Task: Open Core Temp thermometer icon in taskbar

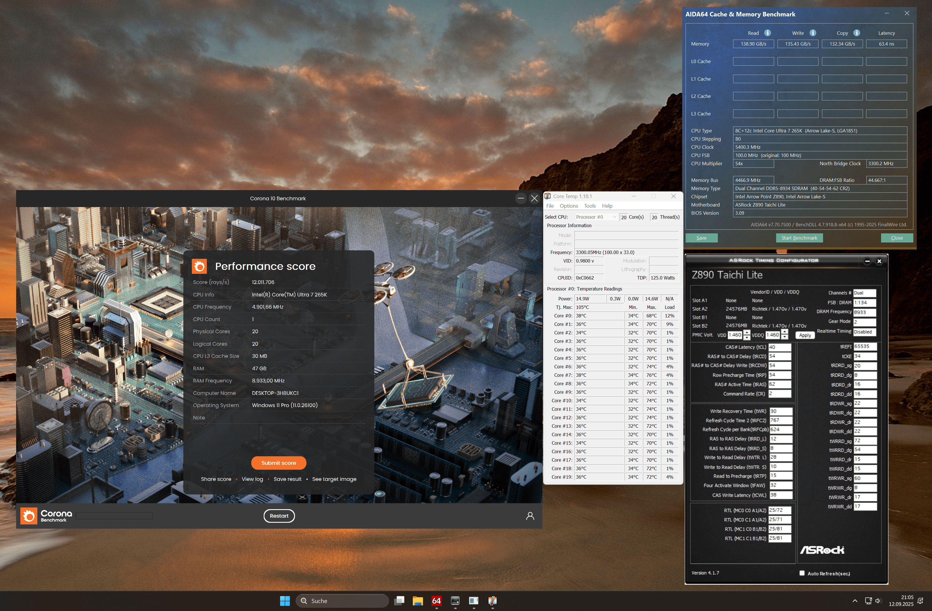Action: coord(493,601)
